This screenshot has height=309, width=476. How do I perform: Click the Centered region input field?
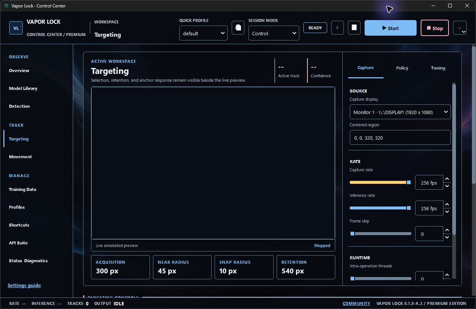coord(400,137)
